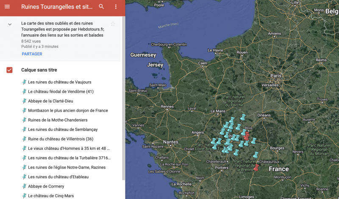Open the three-dot more options menu
This screenshot has width=339, height=199.
click(116, 7)
